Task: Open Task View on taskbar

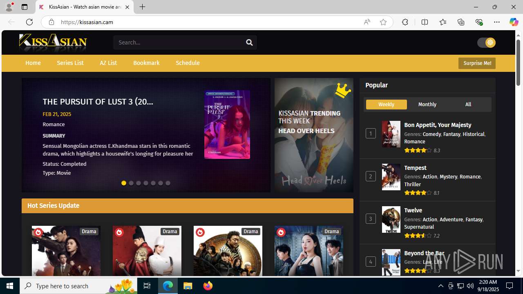Action: pyautogui.click(x=147, y=286)
